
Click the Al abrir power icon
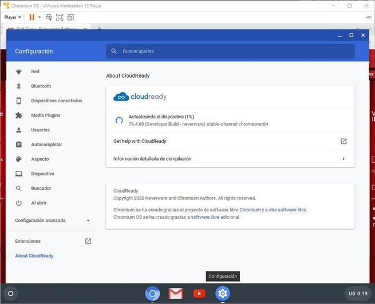(19, 203)
